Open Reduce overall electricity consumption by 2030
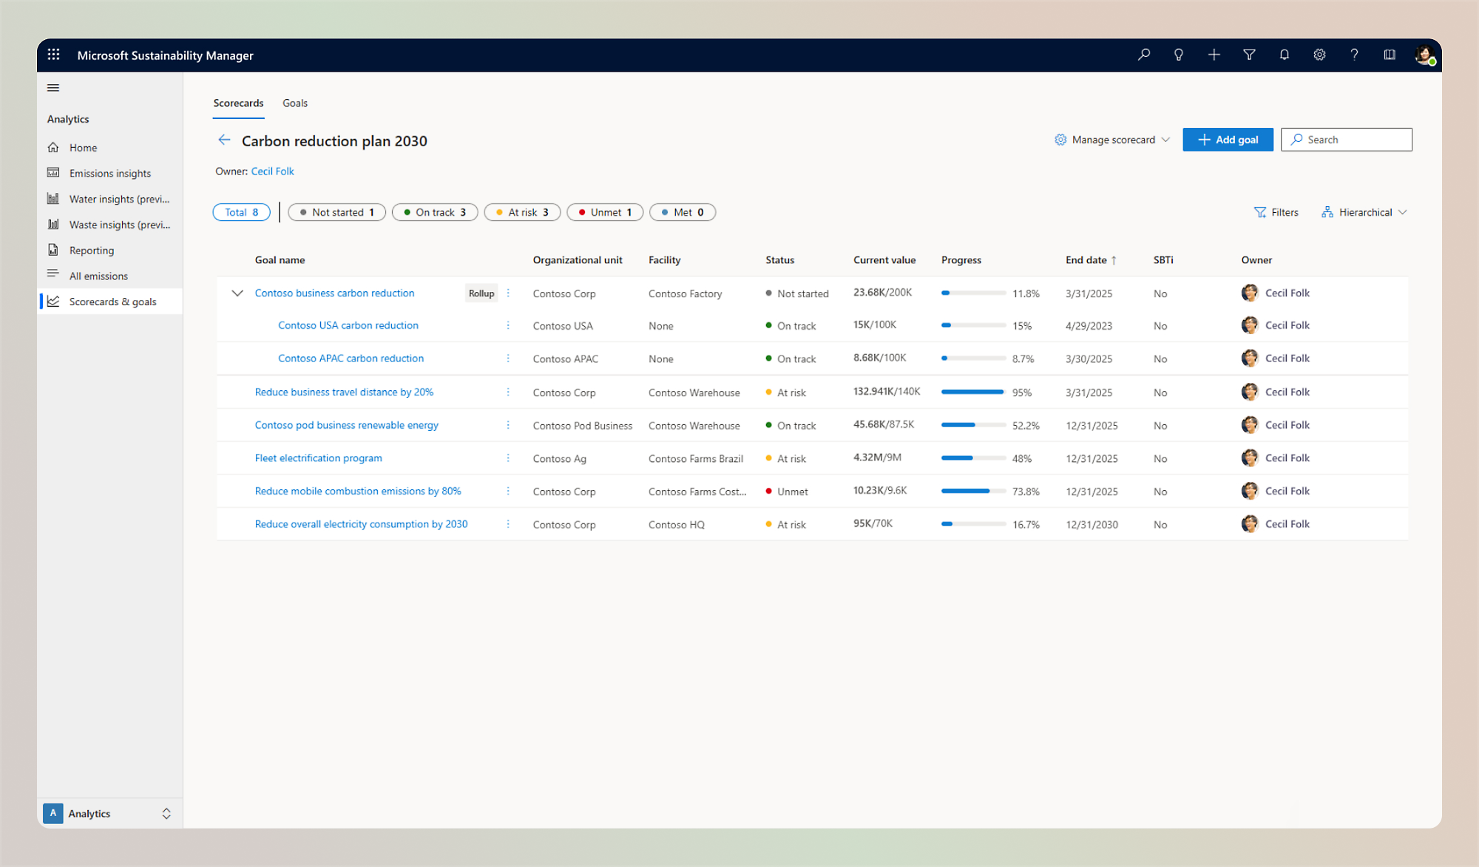The width and height of the screenshot is (1479, 867). [361, 524]
